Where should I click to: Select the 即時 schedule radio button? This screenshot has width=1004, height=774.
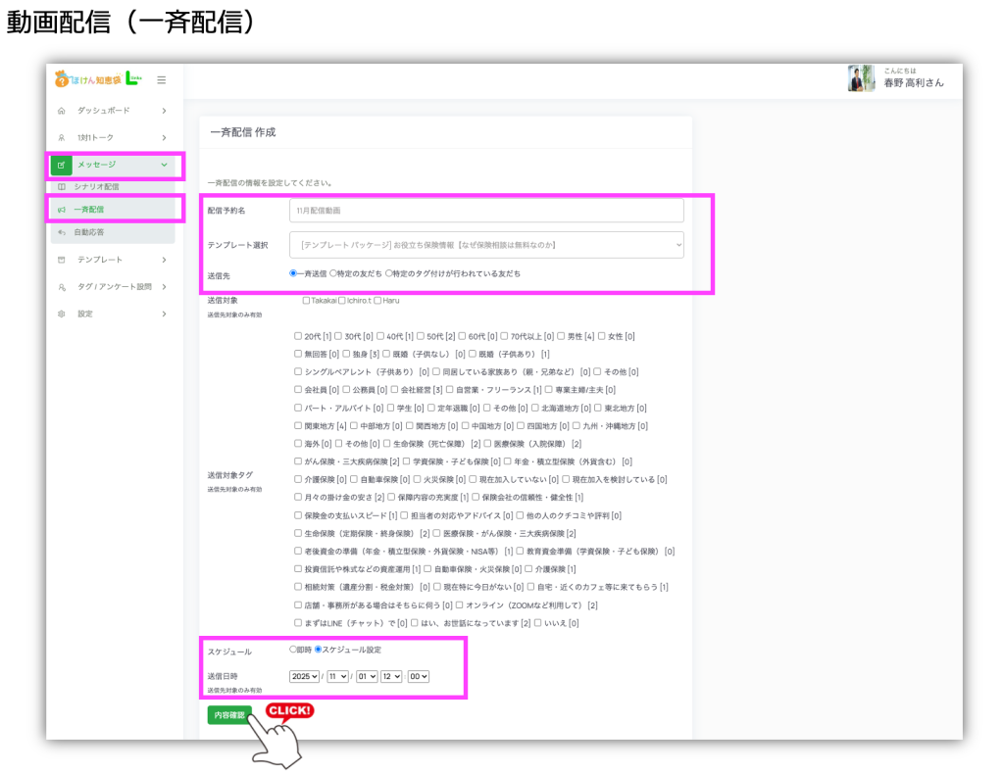click(292, 650)
